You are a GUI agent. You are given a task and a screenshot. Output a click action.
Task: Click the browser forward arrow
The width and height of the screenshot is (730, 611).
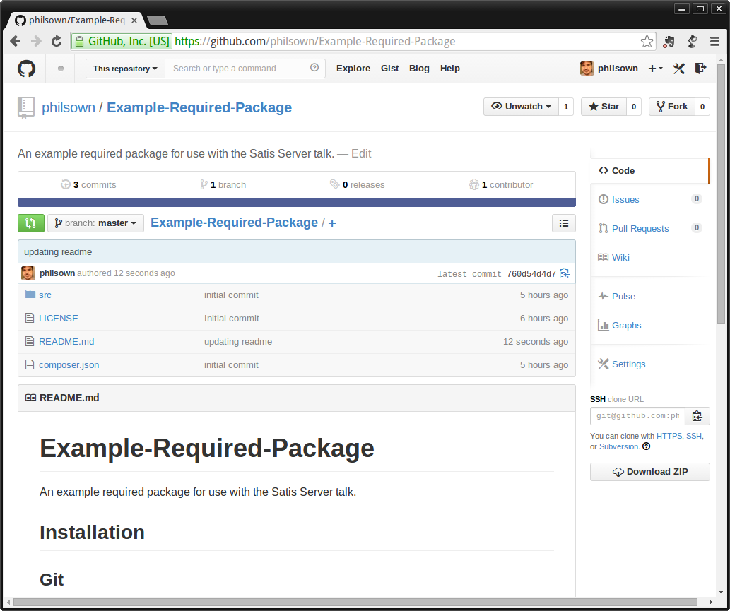[36, 42]
